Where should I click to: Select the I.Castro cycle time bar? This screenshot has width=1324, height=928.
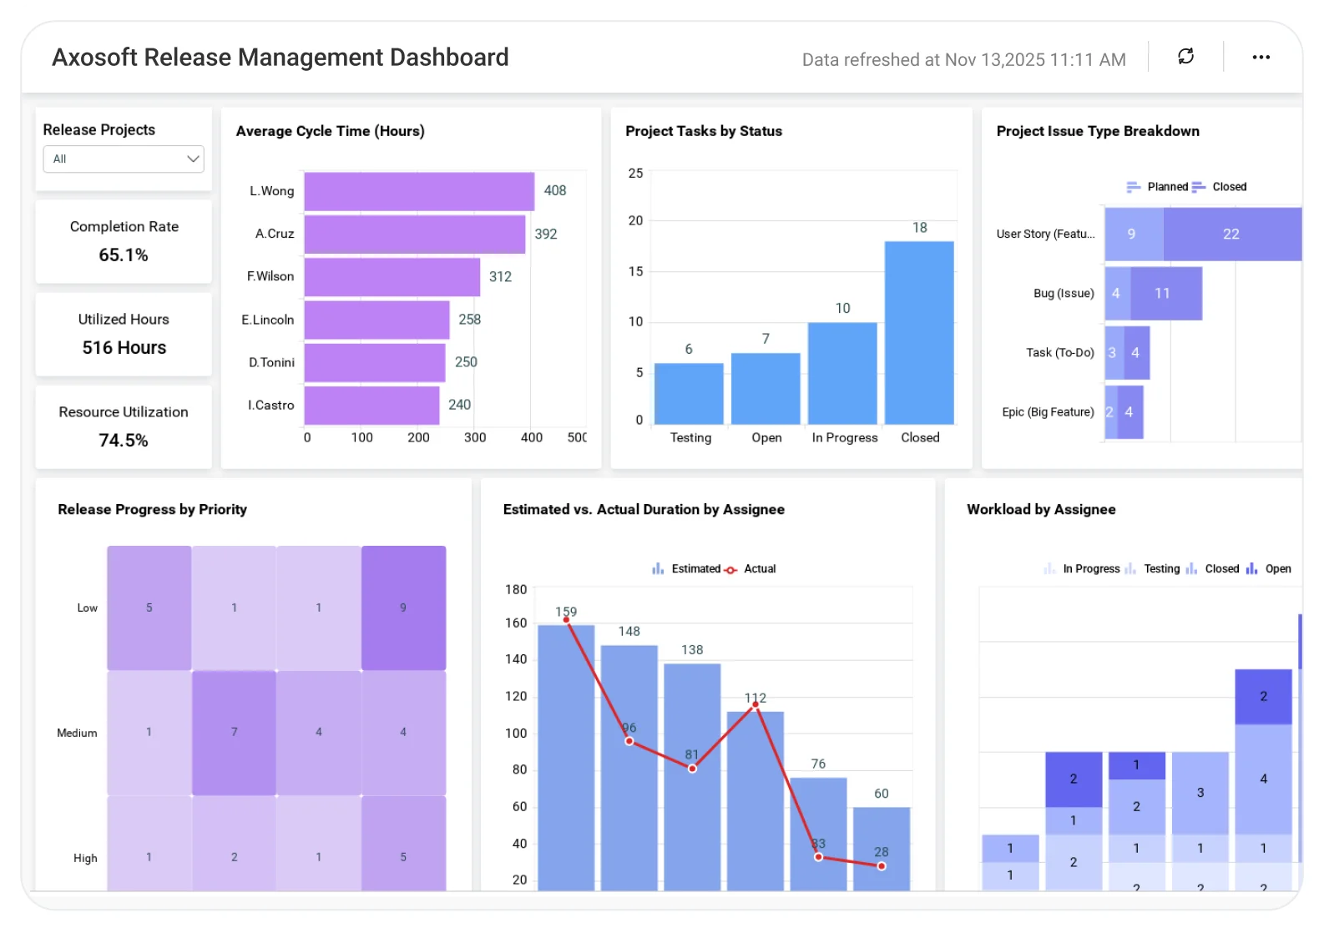[x=372, y=405]
